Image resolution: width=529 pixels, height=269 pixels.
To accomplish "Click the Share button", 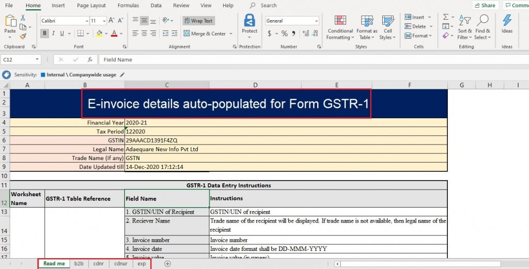I will pos(485,5).
